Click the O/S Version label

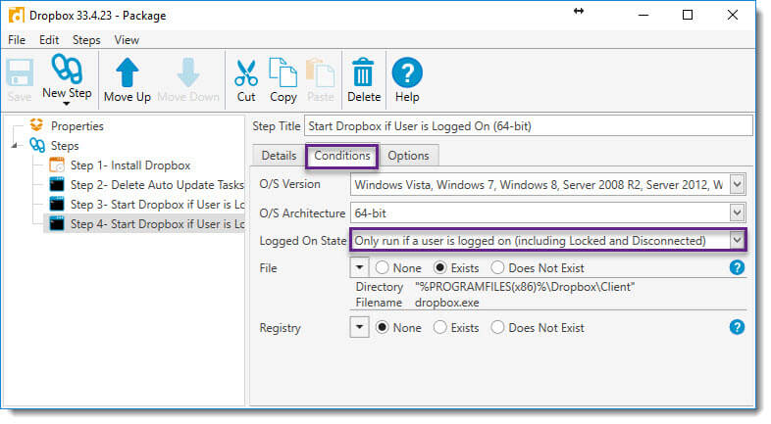pyautogui.click(x=289, y=184)
